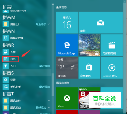Expand the 腾讯游戏 folder chevron
The width and height of the screenshot is (127, 114).
pos(49,108)
